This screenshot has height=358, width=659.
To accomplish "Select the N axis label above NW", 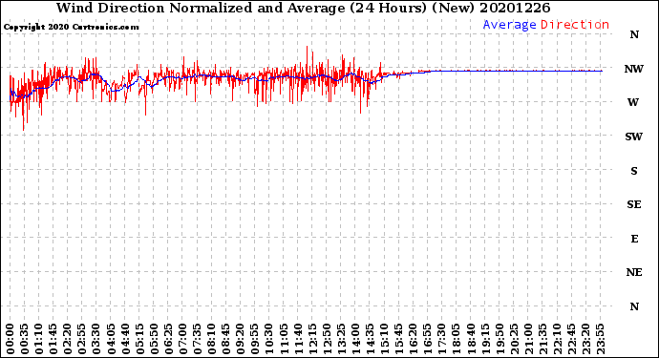I will 634,34.
